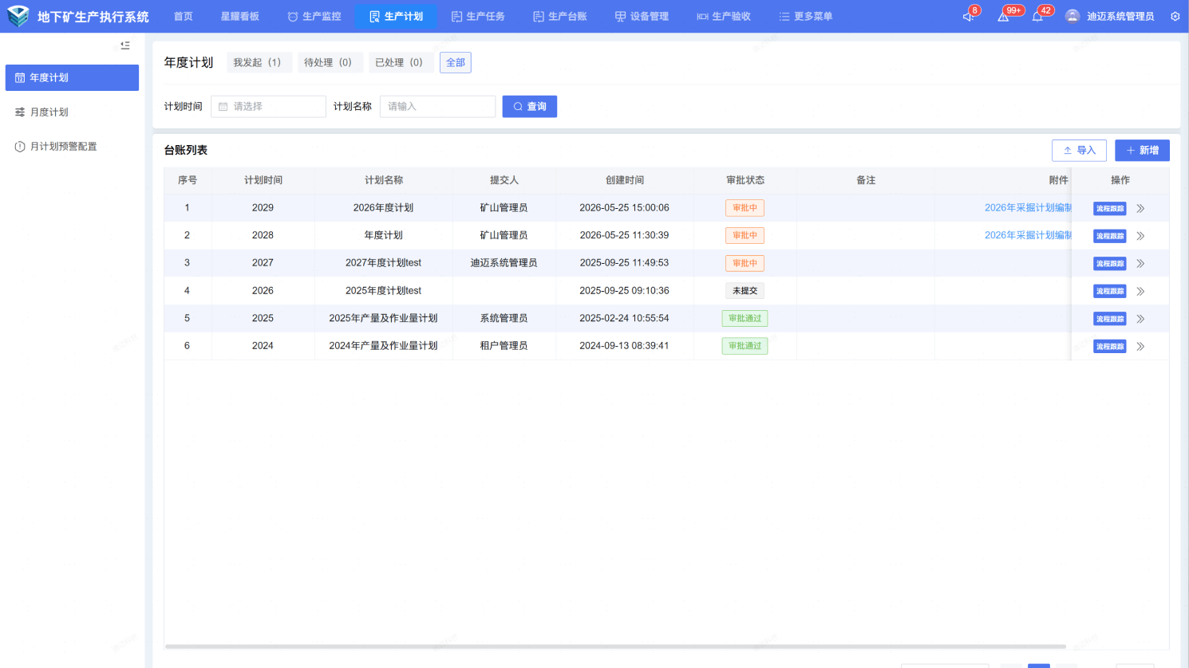Open the 计划时间 date picker field
1189x668 pixels.
click(x=268, y=106)
